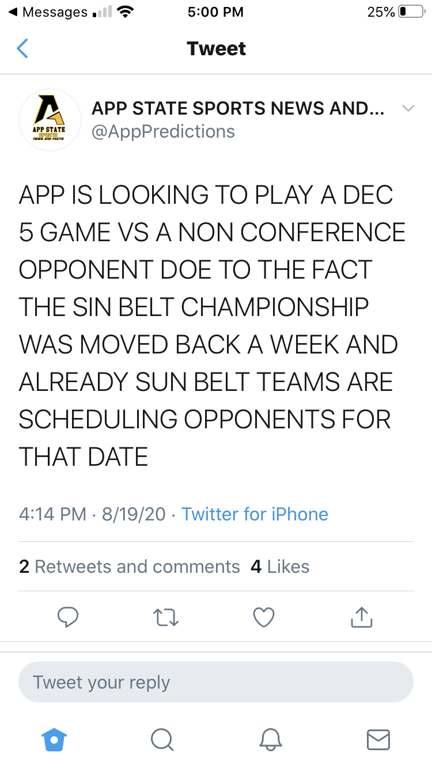Expand tweet options chevron menu
The width and height of the screenshot is (432, 768).
tap(408, 108)
